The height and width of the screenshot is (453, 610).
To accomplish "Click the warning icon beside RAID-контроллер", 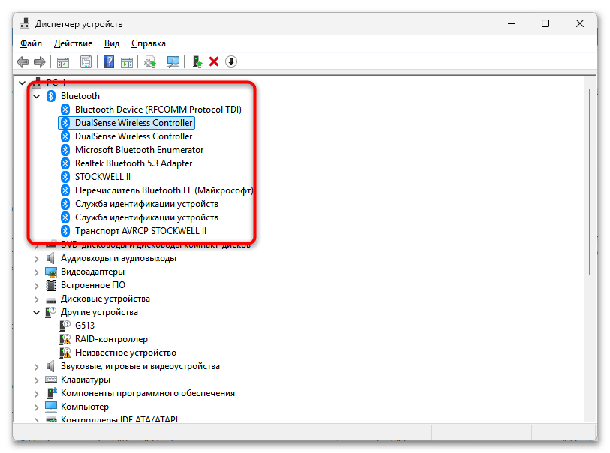I will coord(65,339).
